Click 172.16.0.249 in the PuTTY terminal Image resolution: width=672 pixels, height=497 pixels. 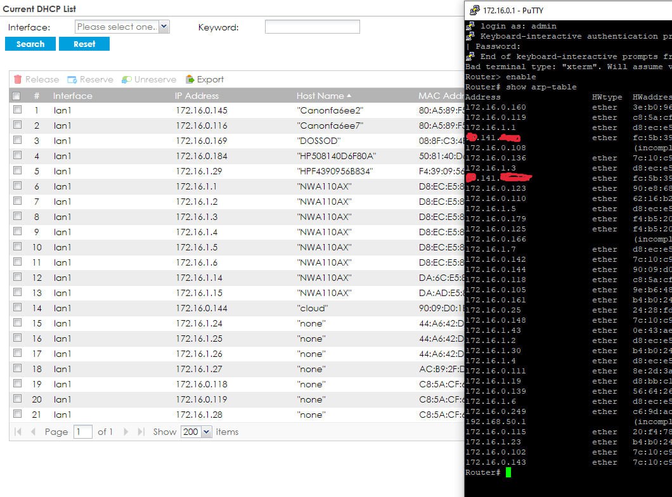[x=495, y=411]
